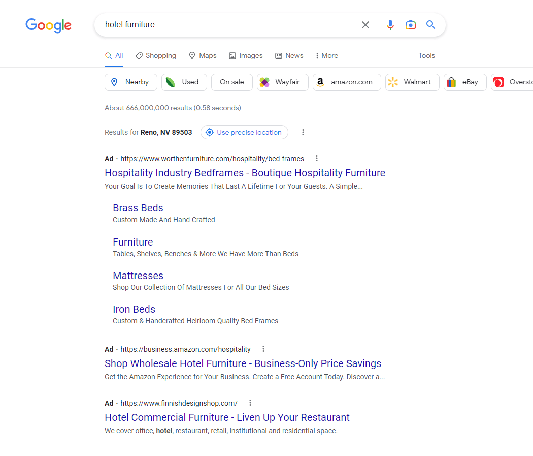Click 'Custom Made And Hand Crafted' description

(x=164, y=220)
